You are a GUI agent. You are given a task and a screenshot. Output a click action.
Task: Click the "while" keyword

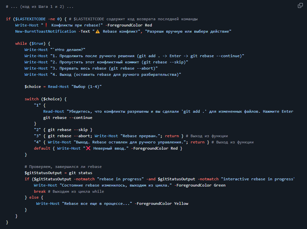click(x=21, y=44)
